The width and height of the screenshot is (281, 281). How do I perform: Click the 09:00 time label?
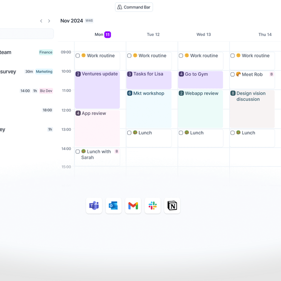[x=66, y=52]
